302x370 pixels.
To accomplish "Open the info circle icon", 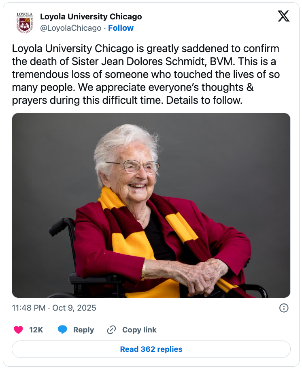I will tap(284, 308).
